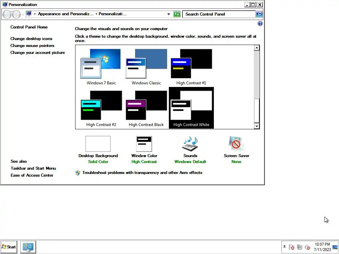339x254 pixels.
Task: Open Control Panel Home
Action: (29, 27)
